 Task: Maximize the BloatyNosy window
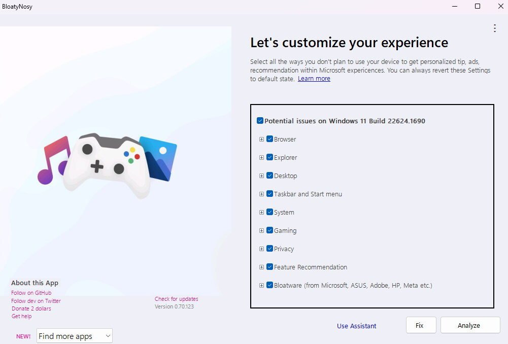(x=478, y=6)
